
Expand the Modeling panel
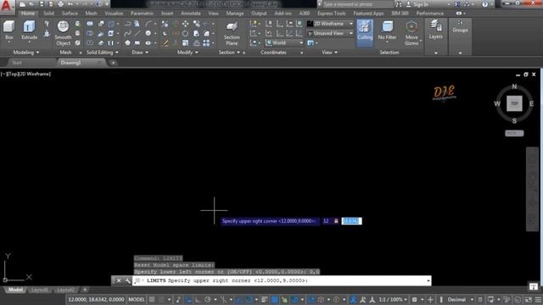point(26,53)
